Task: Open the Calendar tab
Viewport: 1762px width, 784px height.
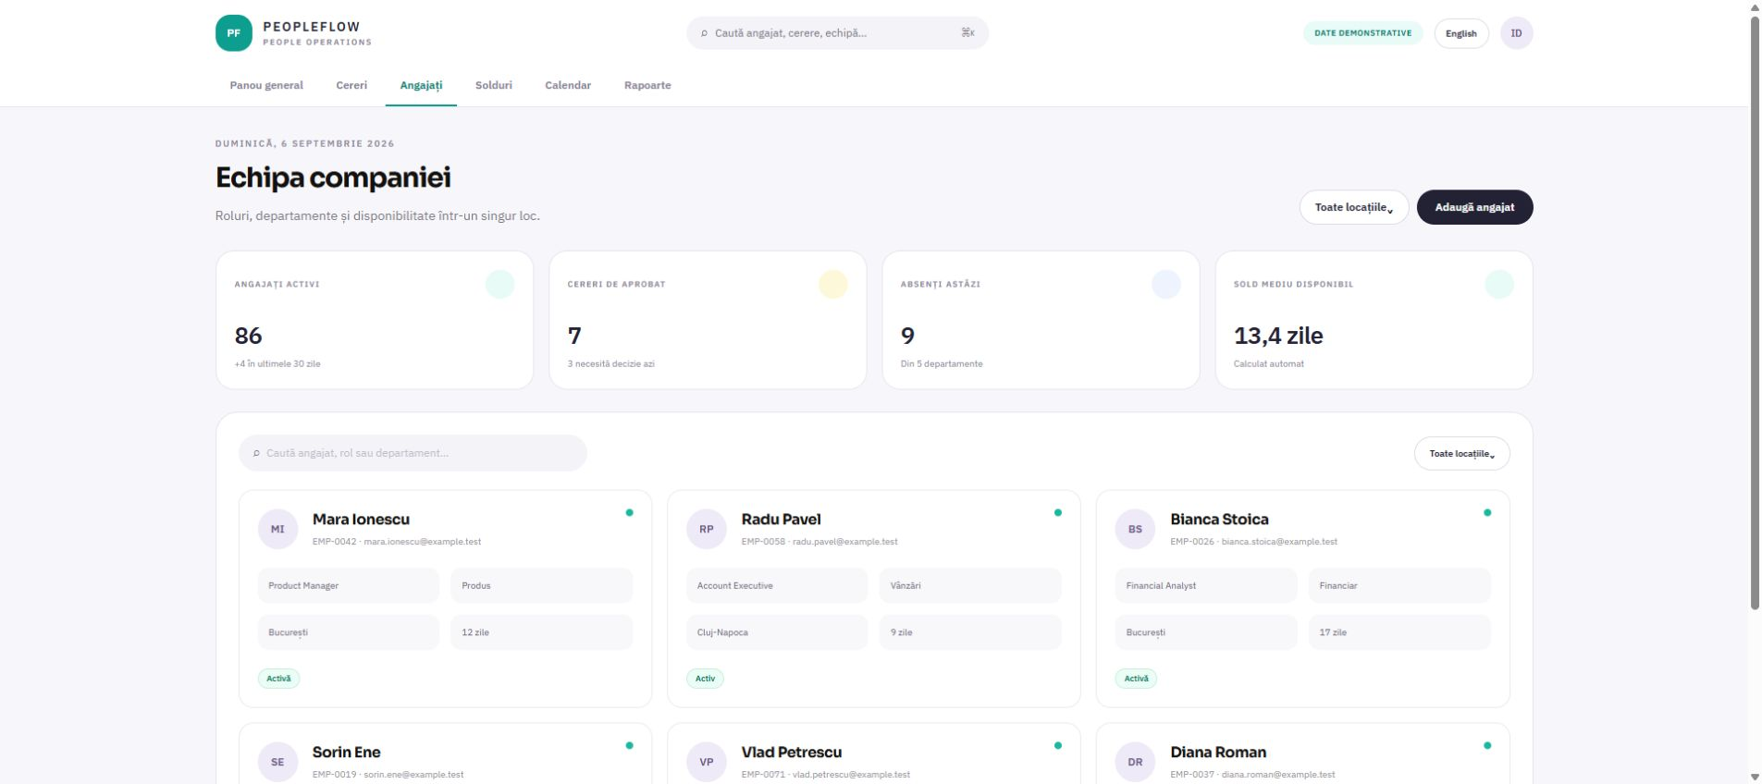Action: point(568,85)
